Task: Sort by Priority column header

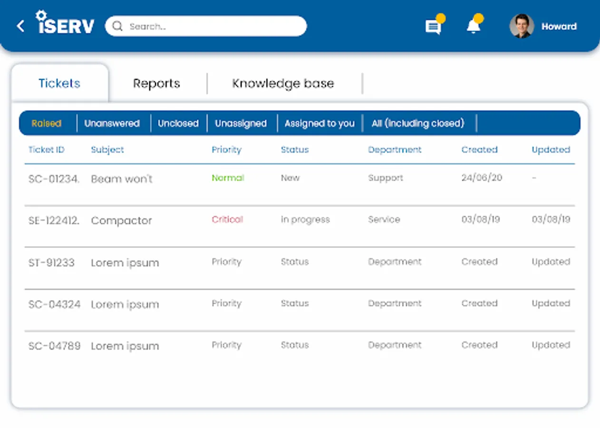Action: point(227,150)
